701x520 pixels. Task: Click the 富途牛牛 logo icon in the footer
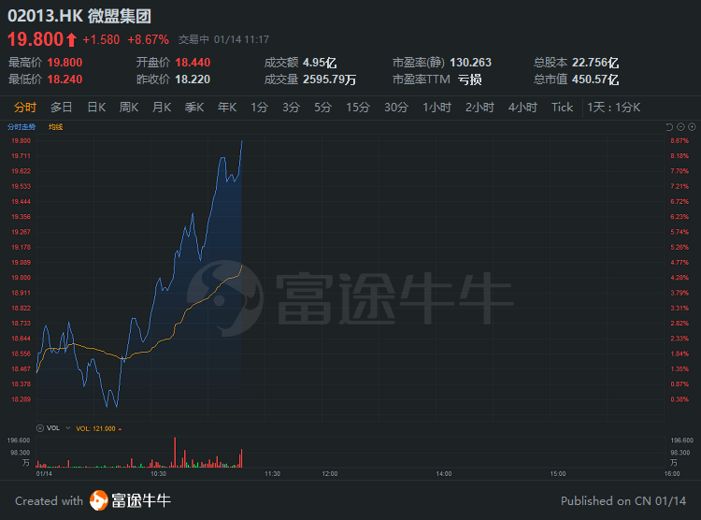(x=99, y=500)
